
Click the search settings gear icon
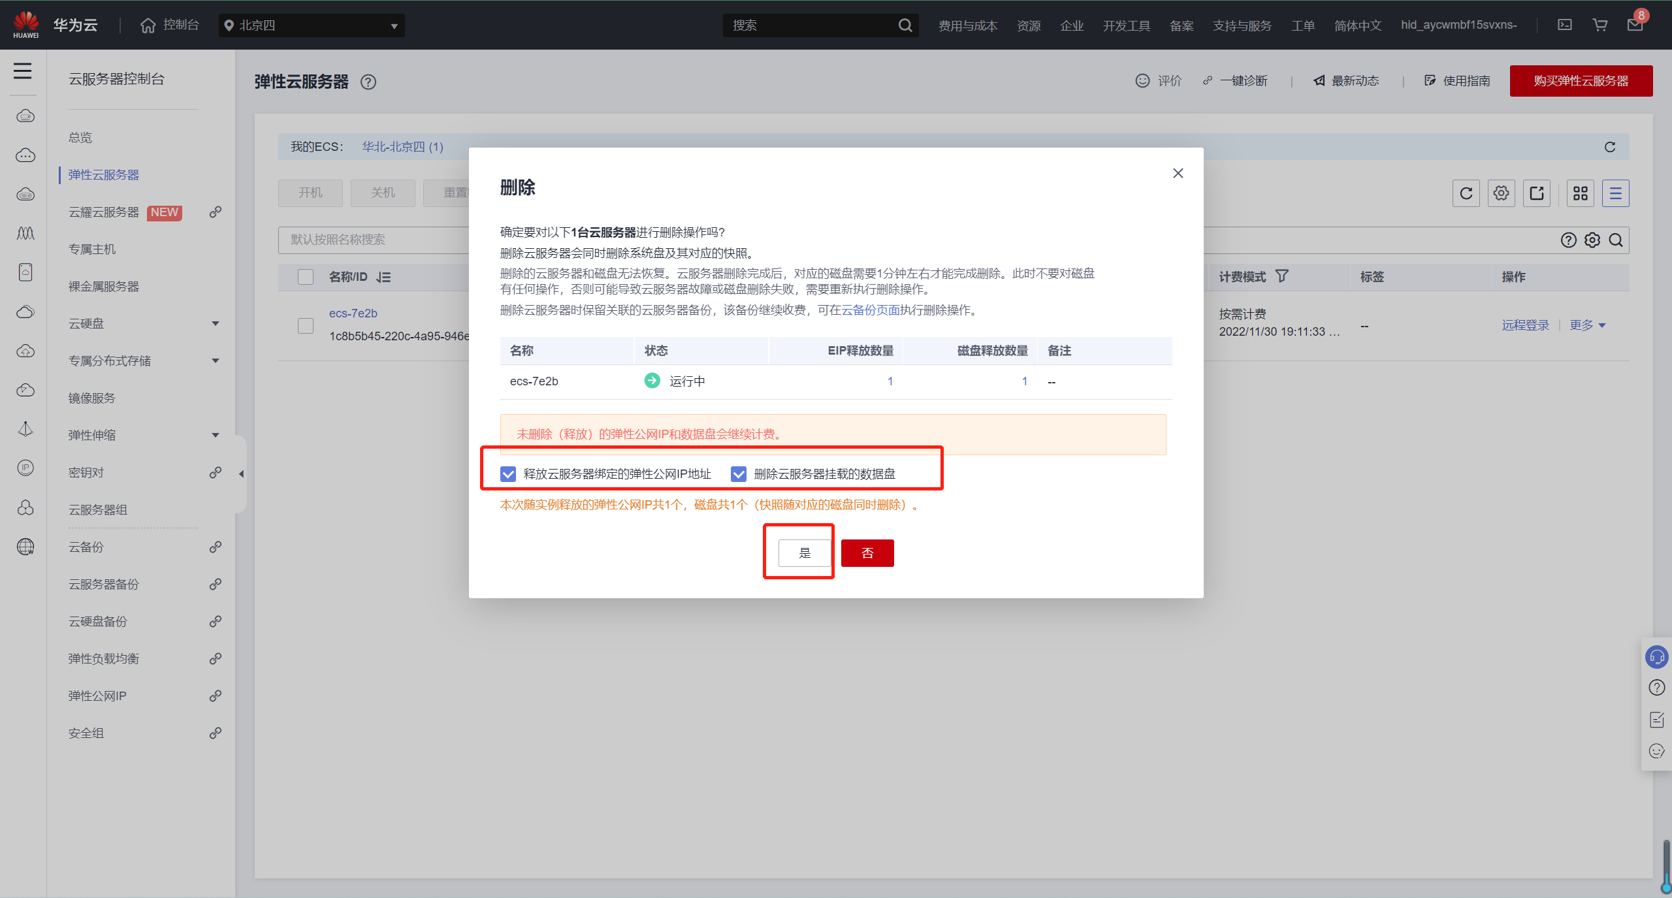click(1592, 240)
